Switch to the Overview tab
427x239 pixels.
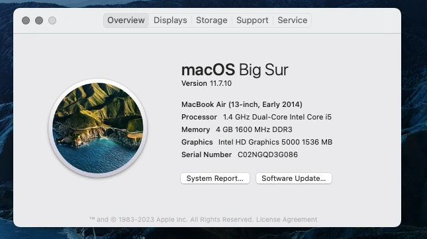(x=126, y=20)
